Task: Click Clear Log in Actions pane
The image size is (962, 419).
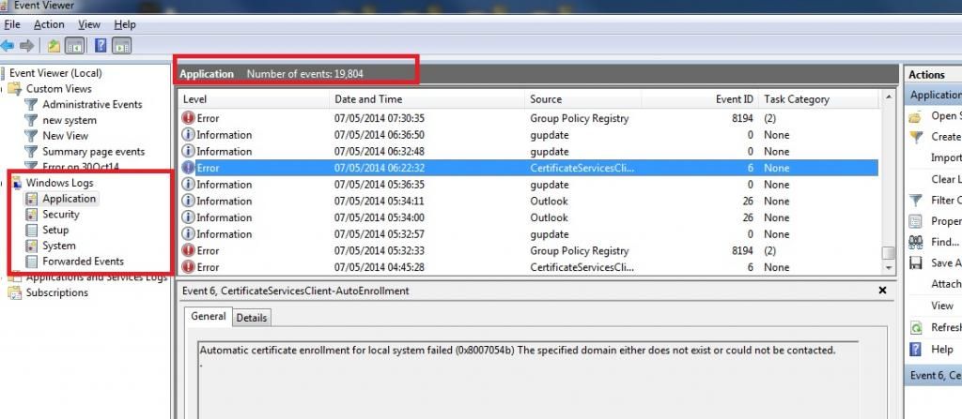Action: tap(946, 179)
